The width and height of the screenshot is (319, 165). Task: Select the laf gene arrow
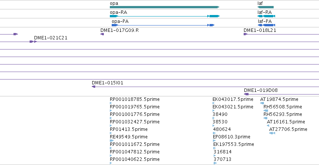click(265, 7)
